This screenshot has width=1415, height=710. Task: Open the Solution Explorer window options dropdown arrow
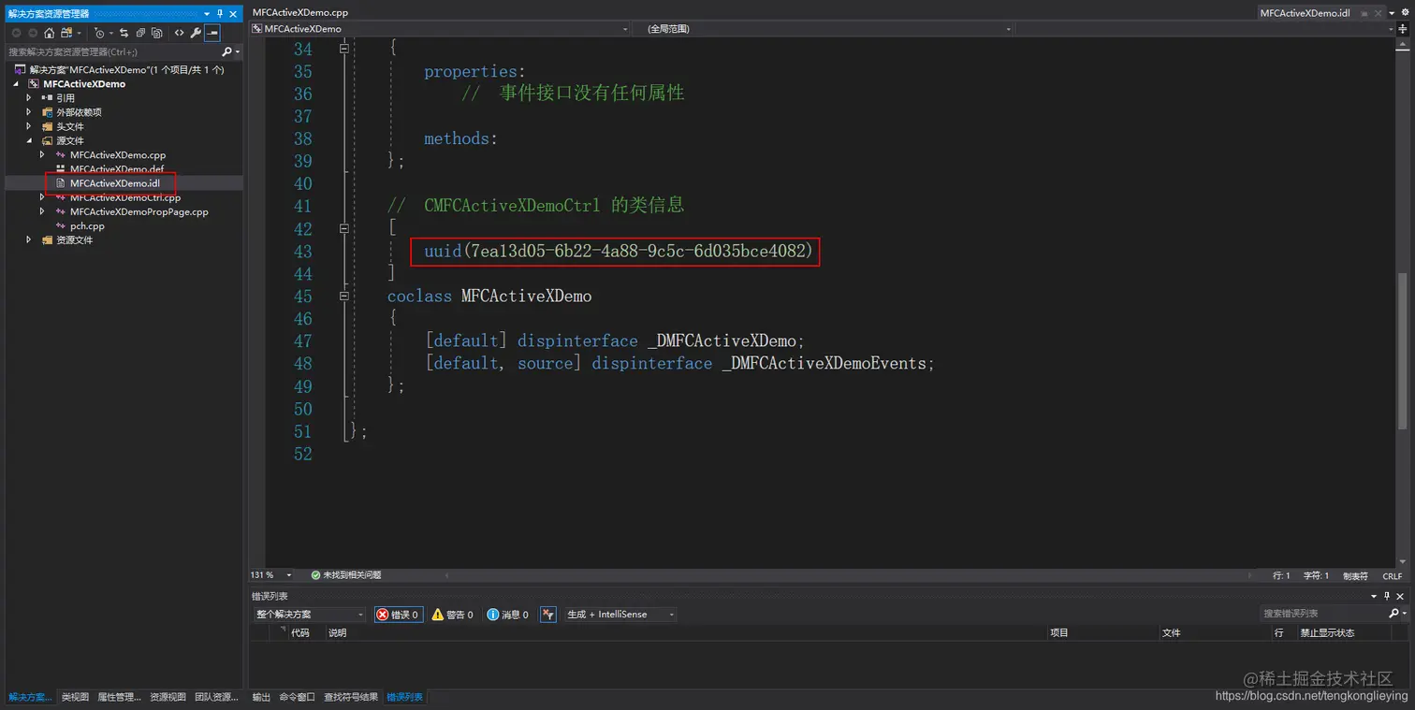point(208,13)
